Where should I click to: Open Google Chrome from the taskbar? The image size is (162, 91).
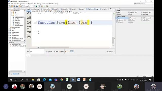[62, 80]
